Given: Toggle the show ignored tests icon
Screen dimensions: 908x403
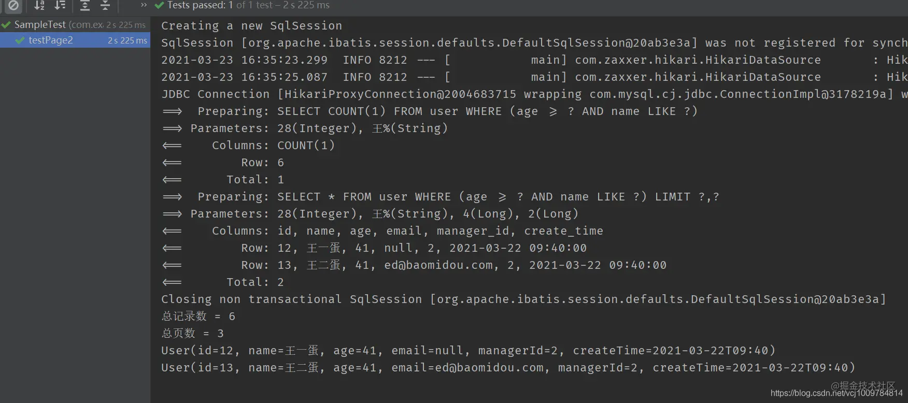Looking at the screenshot, I should 13,6.
